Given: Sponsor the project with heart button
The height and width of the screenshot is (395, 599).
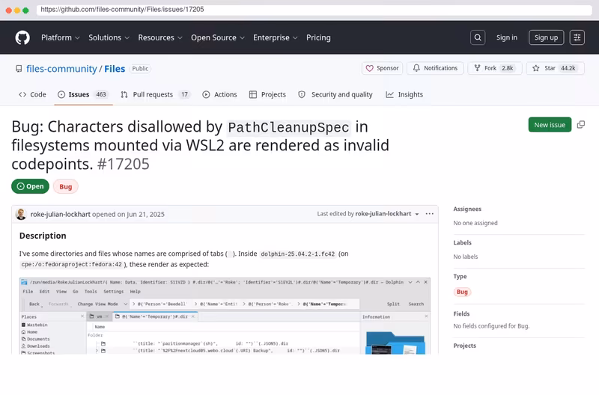Looking at the screenshot, I should (x=382, y=68).
